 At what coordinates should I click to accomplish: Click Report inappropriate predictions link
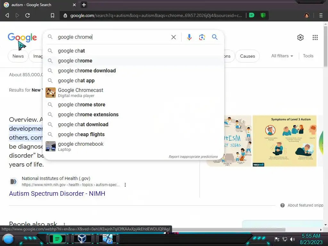coord(193,157)
